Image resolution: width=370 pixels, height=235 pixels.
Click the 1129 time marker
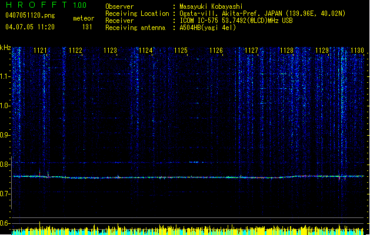point(322,51)
